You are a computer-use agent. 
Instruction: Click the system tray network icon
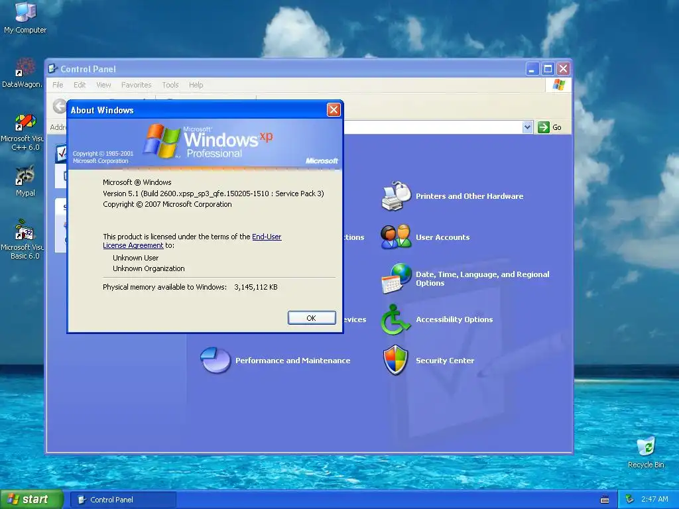(x=630, y=500)
